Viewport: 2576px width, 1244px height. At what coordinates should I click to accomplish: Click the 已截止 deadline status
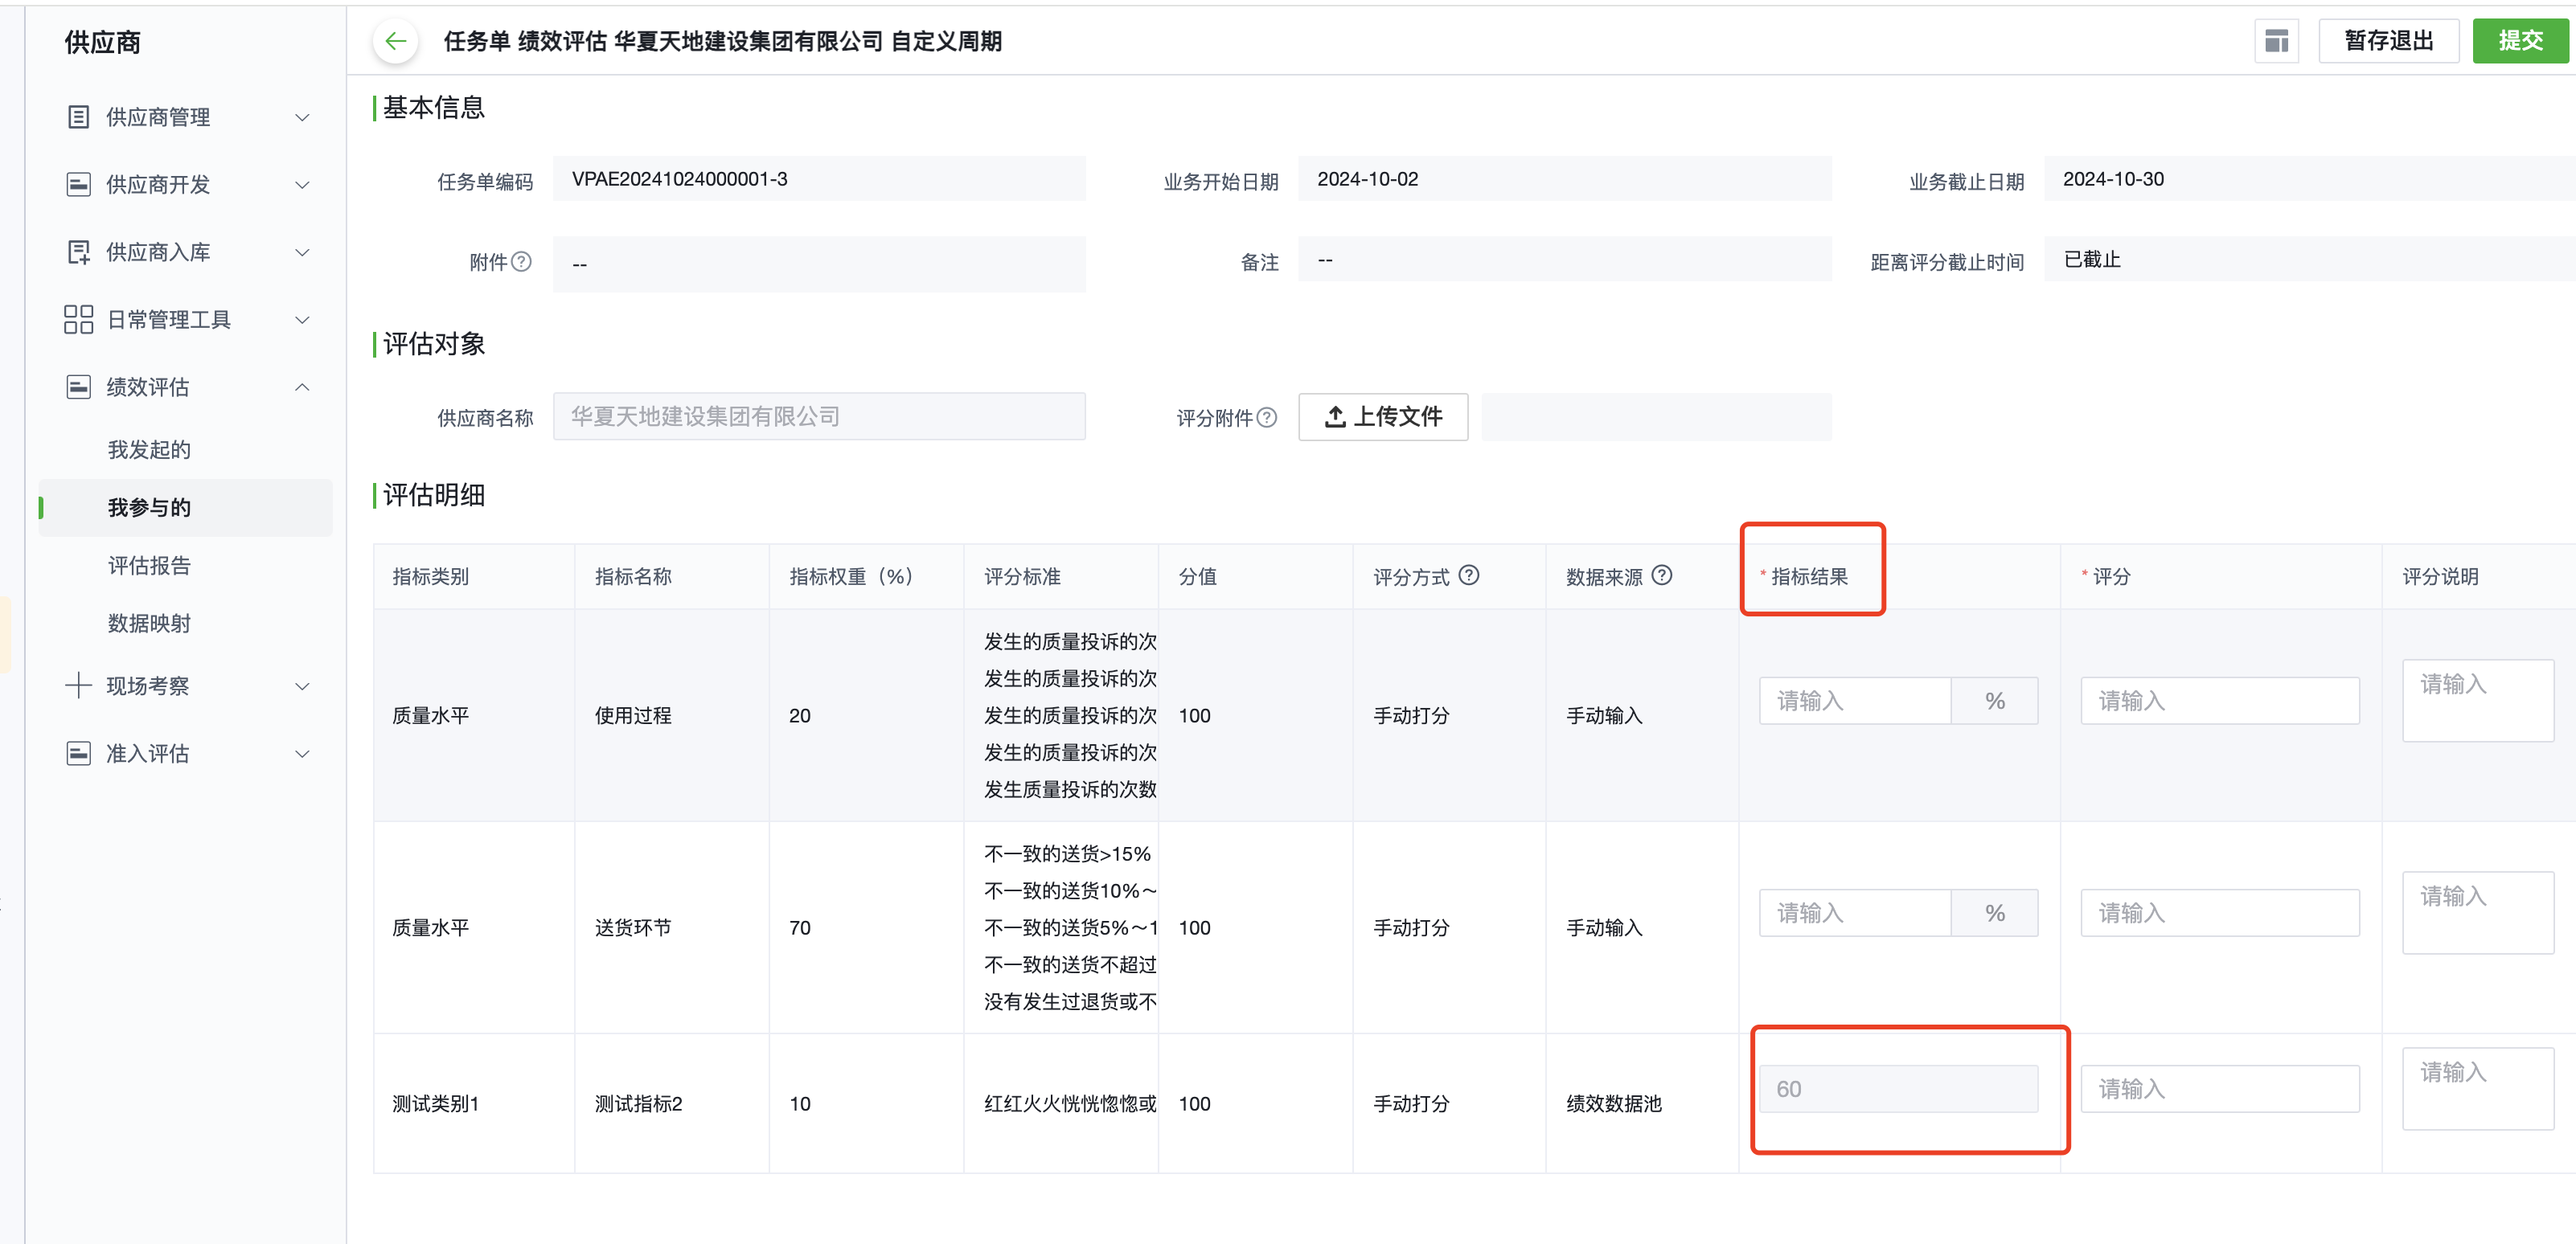click(2091, 260)
